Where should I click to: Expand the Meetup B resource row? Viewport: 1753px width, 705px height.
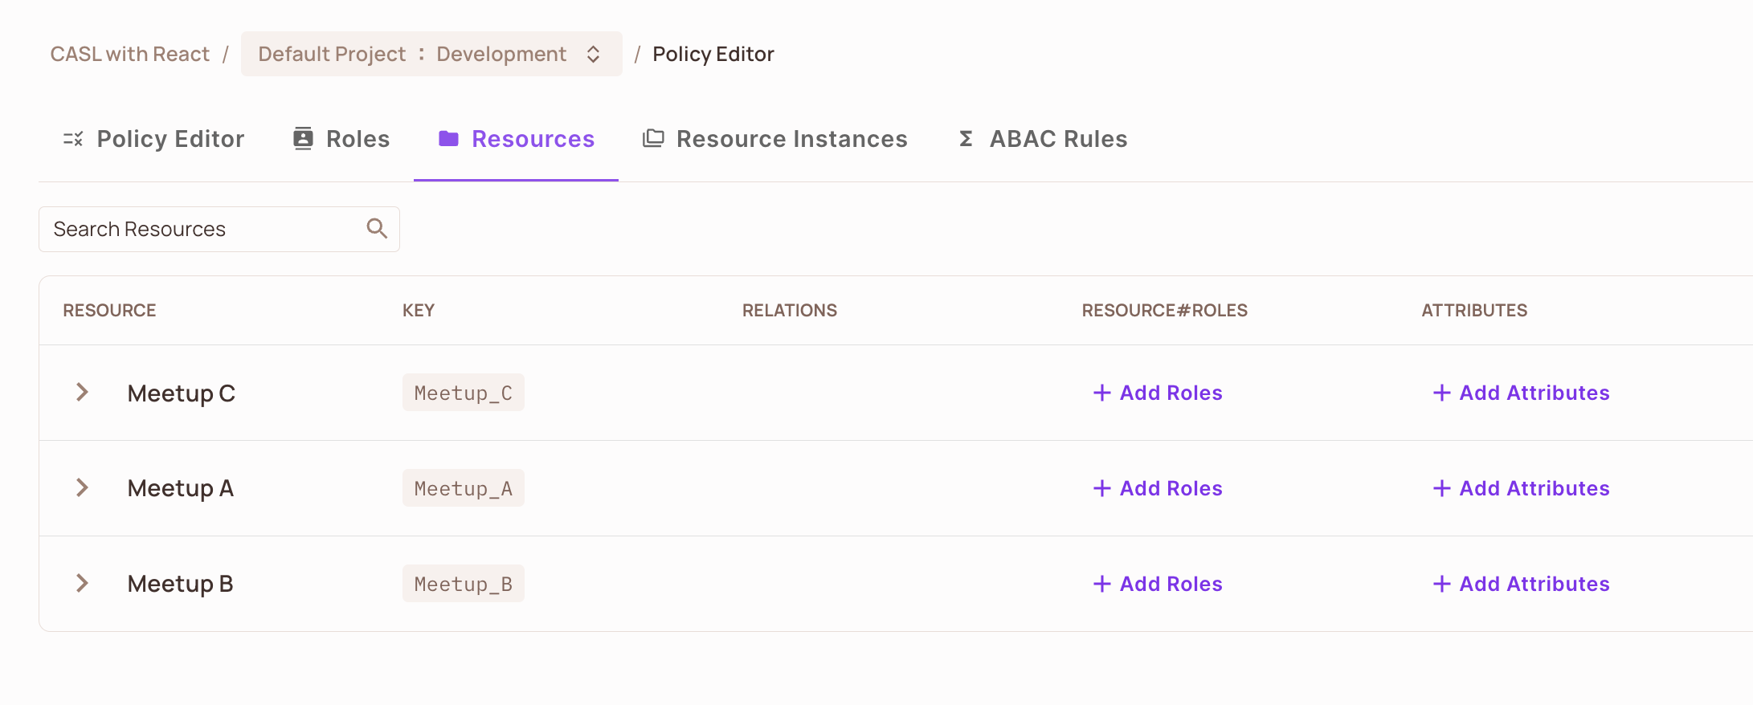[x=82, y=584]
